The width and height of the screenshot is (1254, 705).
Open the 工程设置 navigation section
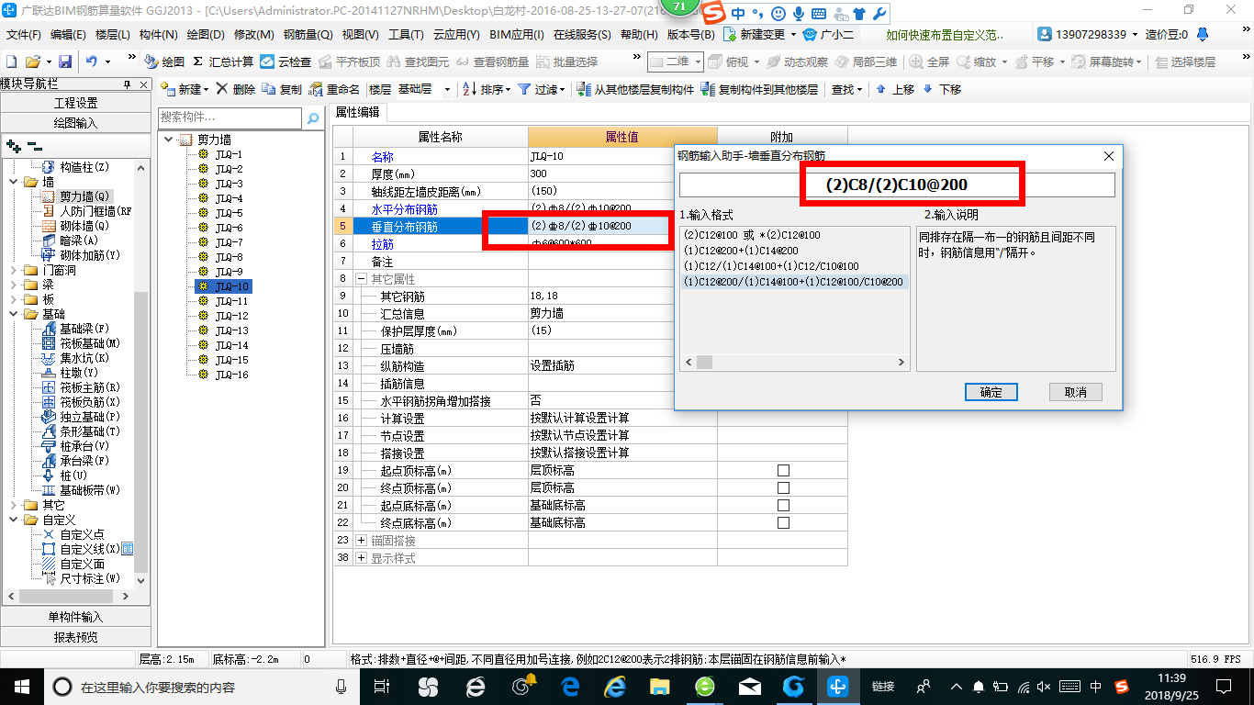pyautogui.click(x=74, y=103)
